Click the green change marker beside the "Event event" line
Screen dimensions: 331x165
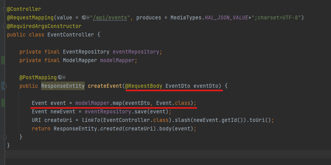click(x=3, y=103)
